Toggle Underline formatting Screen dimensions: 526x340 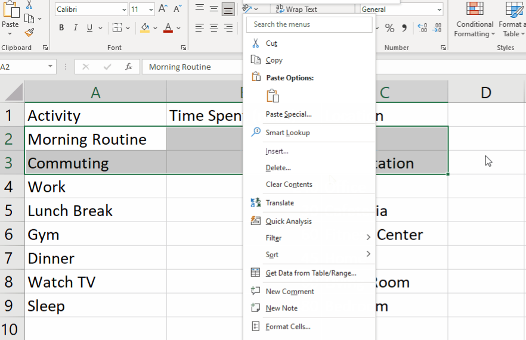(x=89, y=28)
